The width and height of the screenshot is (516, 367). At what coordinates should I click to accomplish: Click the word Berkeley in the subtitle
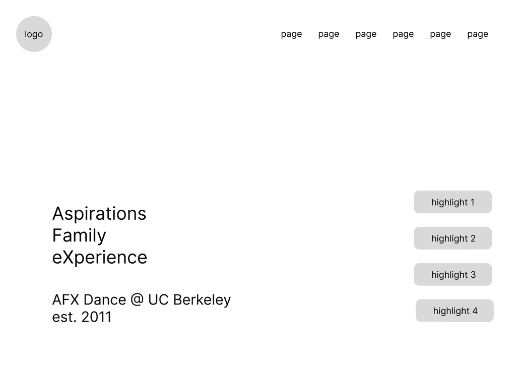click(x=202, y=300)
